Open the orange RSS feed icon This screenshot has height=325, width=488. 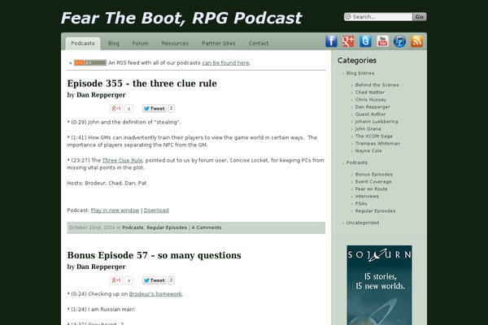tap(416, 41)
